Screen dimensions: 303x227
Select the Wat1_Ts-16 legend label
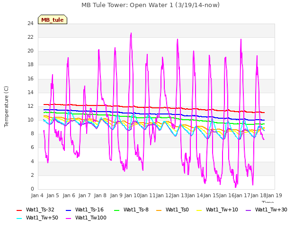click(89, 210)
